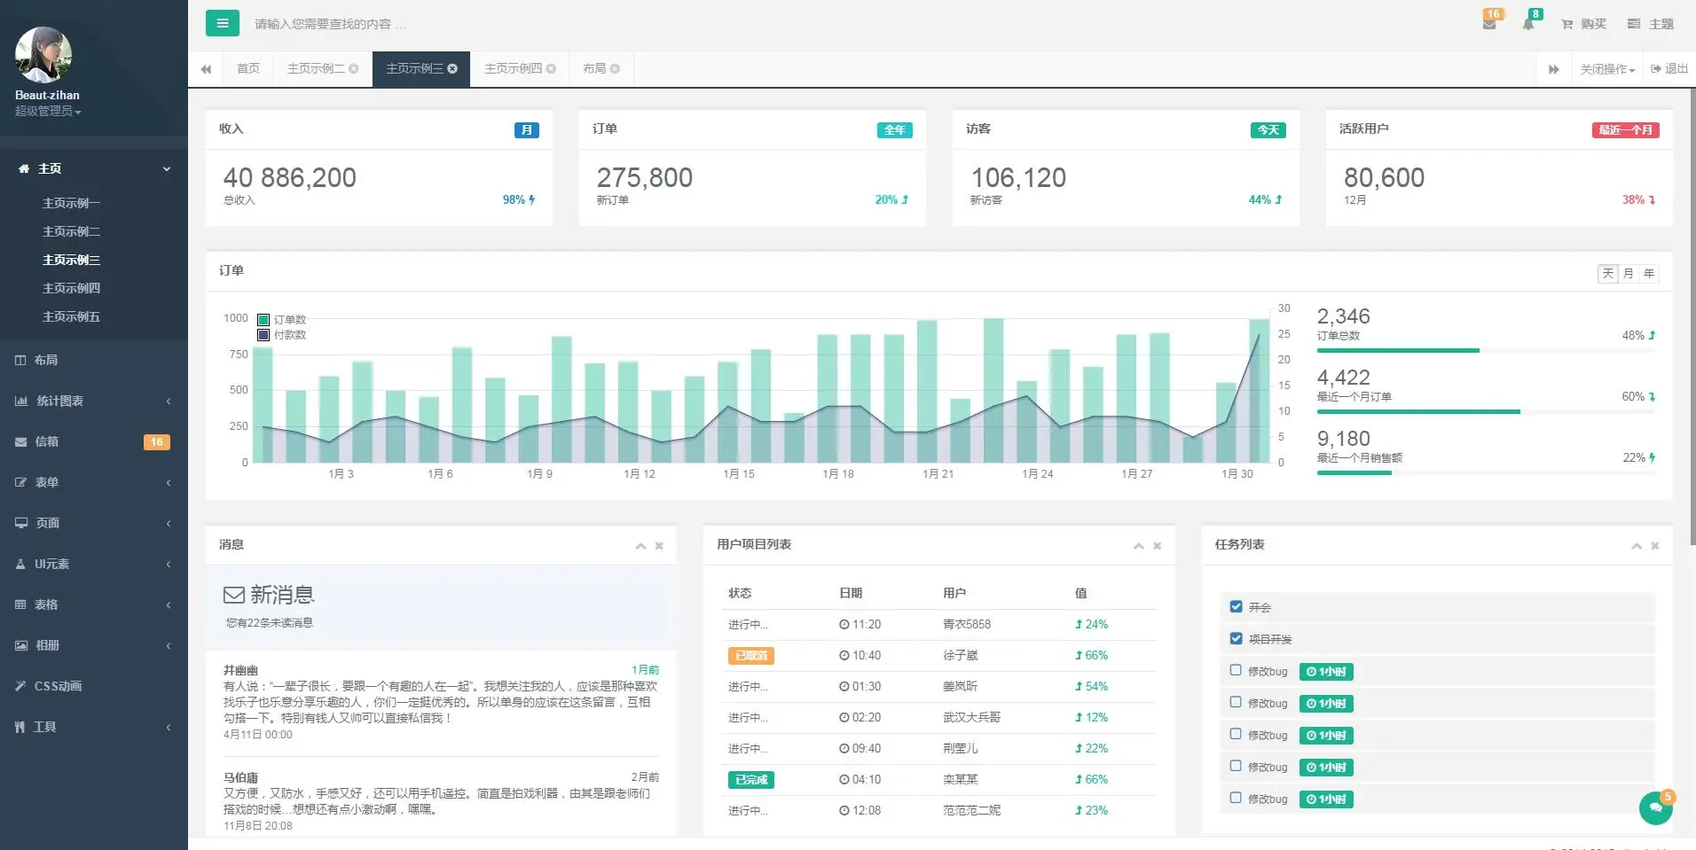The height and width of the screenshot is (850, 1696).
Task: Open the mail envelope notifications with badge 16
Action: [1490, 23]
